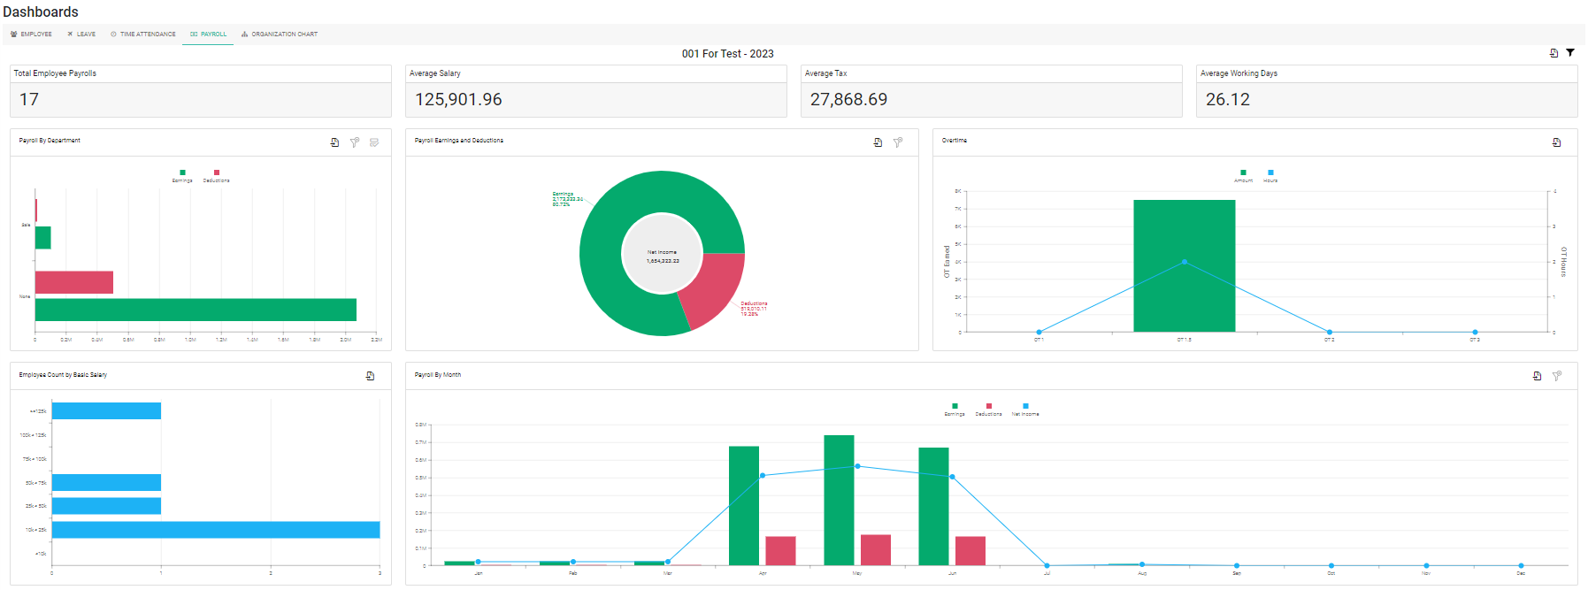Export the Payroll By Department chart
The image size is (1588, 590).
coord(334,142)
